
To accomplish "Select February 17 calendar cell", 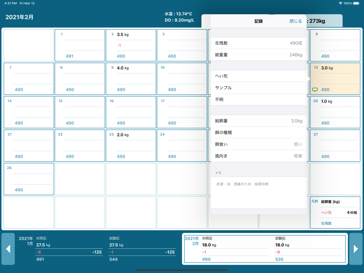I will point(182,112).
